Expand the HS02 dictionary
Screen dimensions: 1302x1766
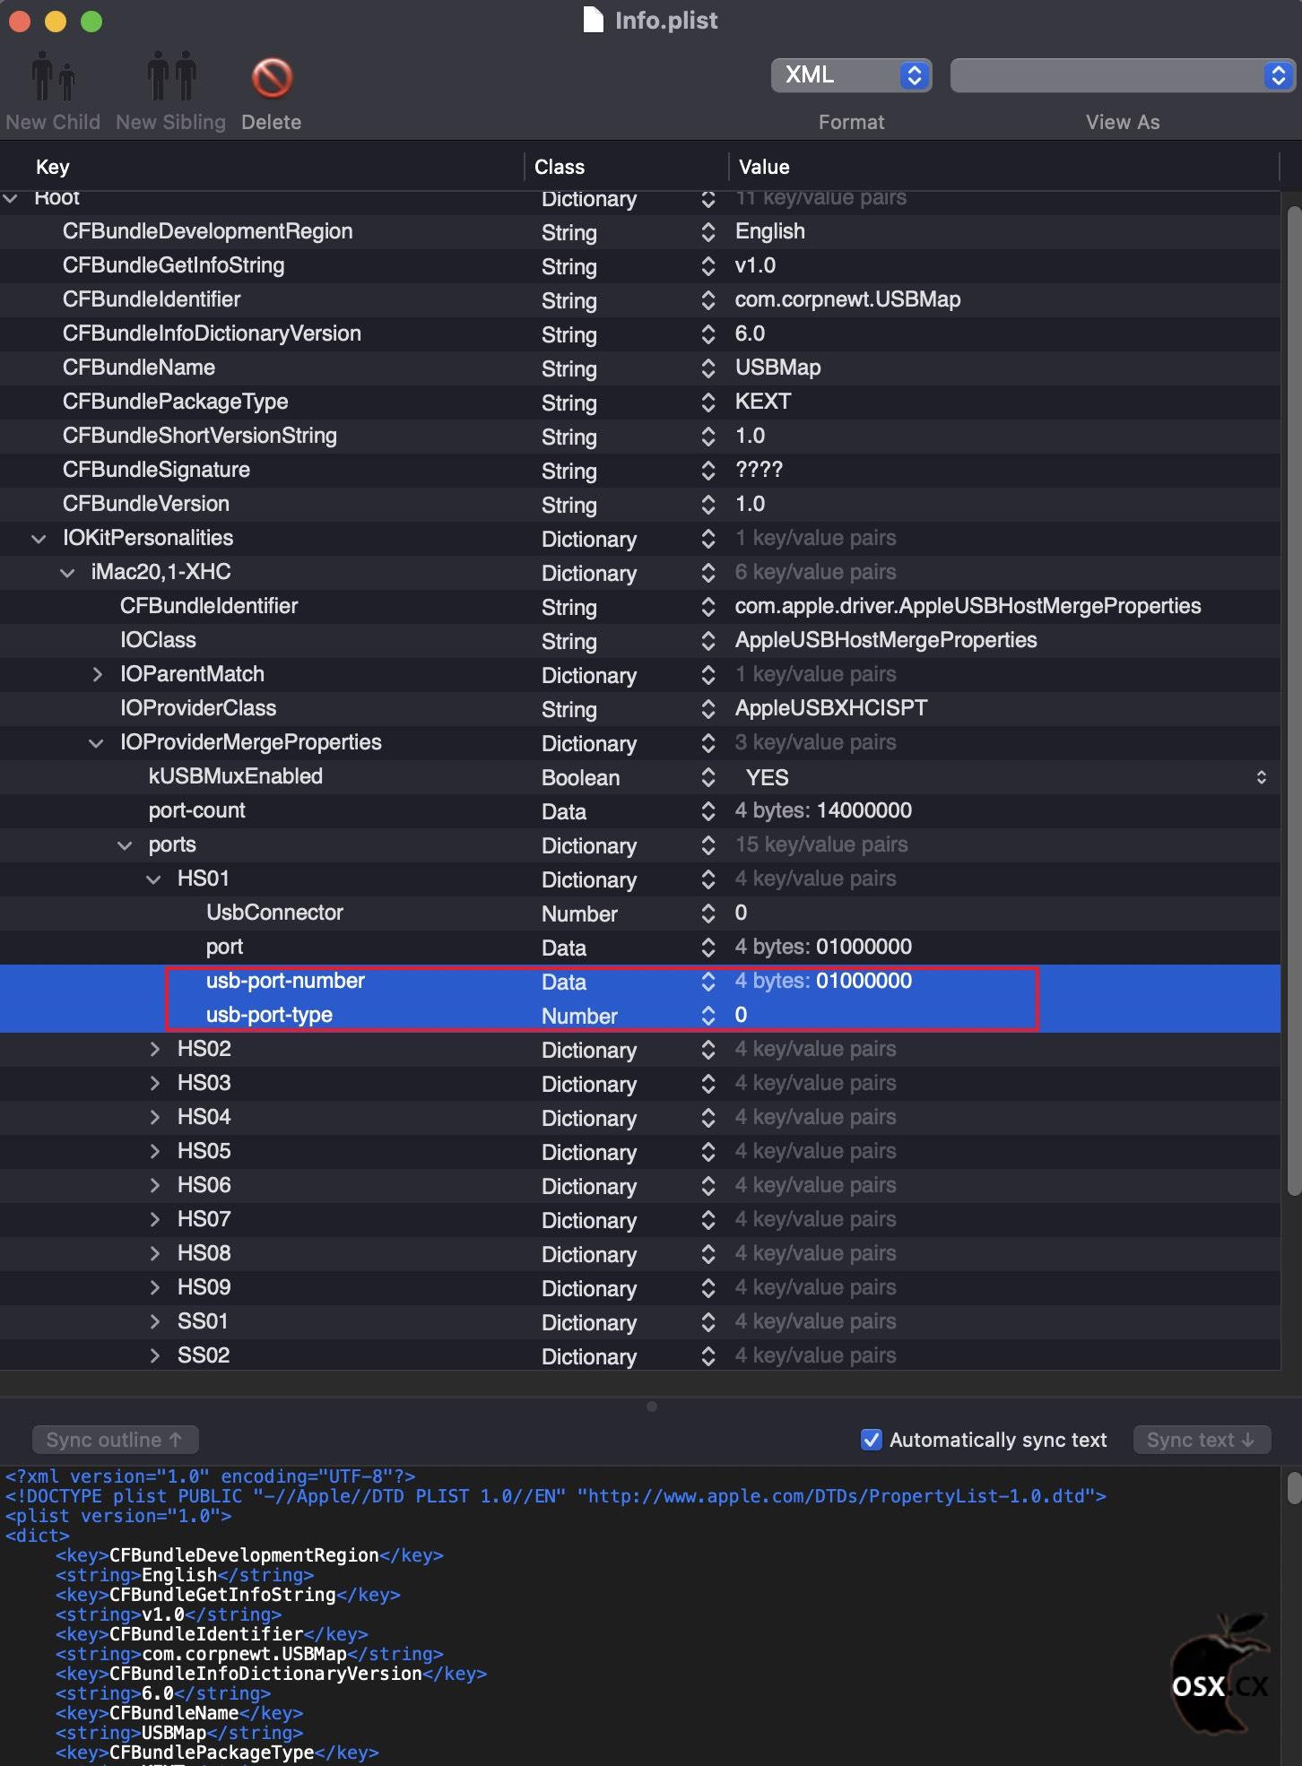pyautogui.click(x=154, y=1049)
